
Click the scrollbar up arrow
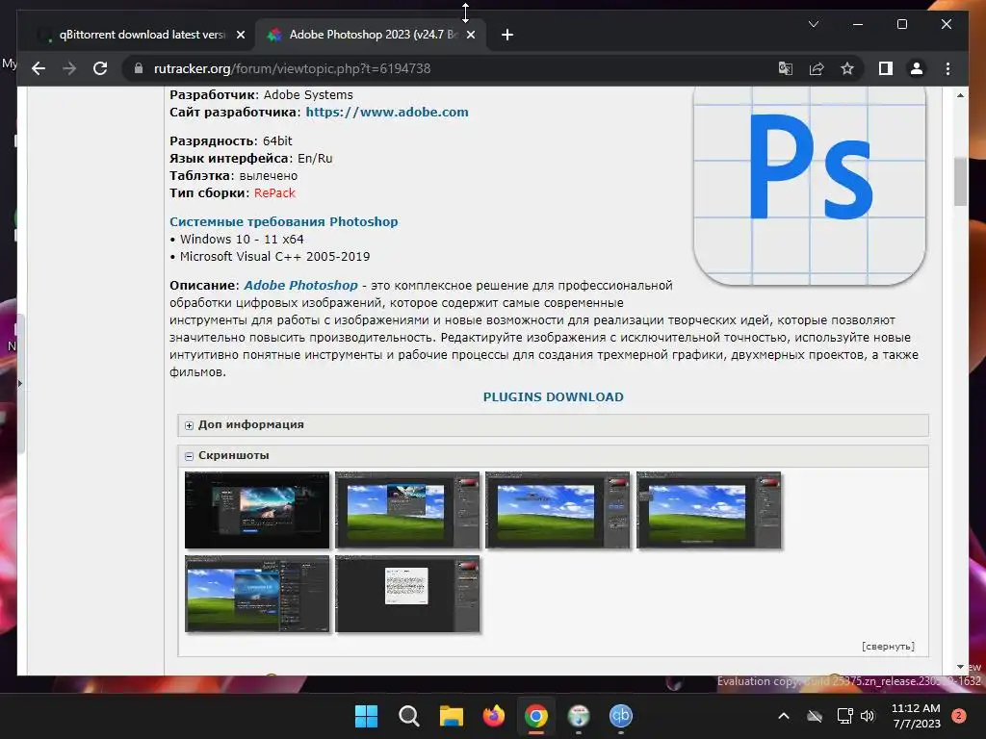coord(960,95)
